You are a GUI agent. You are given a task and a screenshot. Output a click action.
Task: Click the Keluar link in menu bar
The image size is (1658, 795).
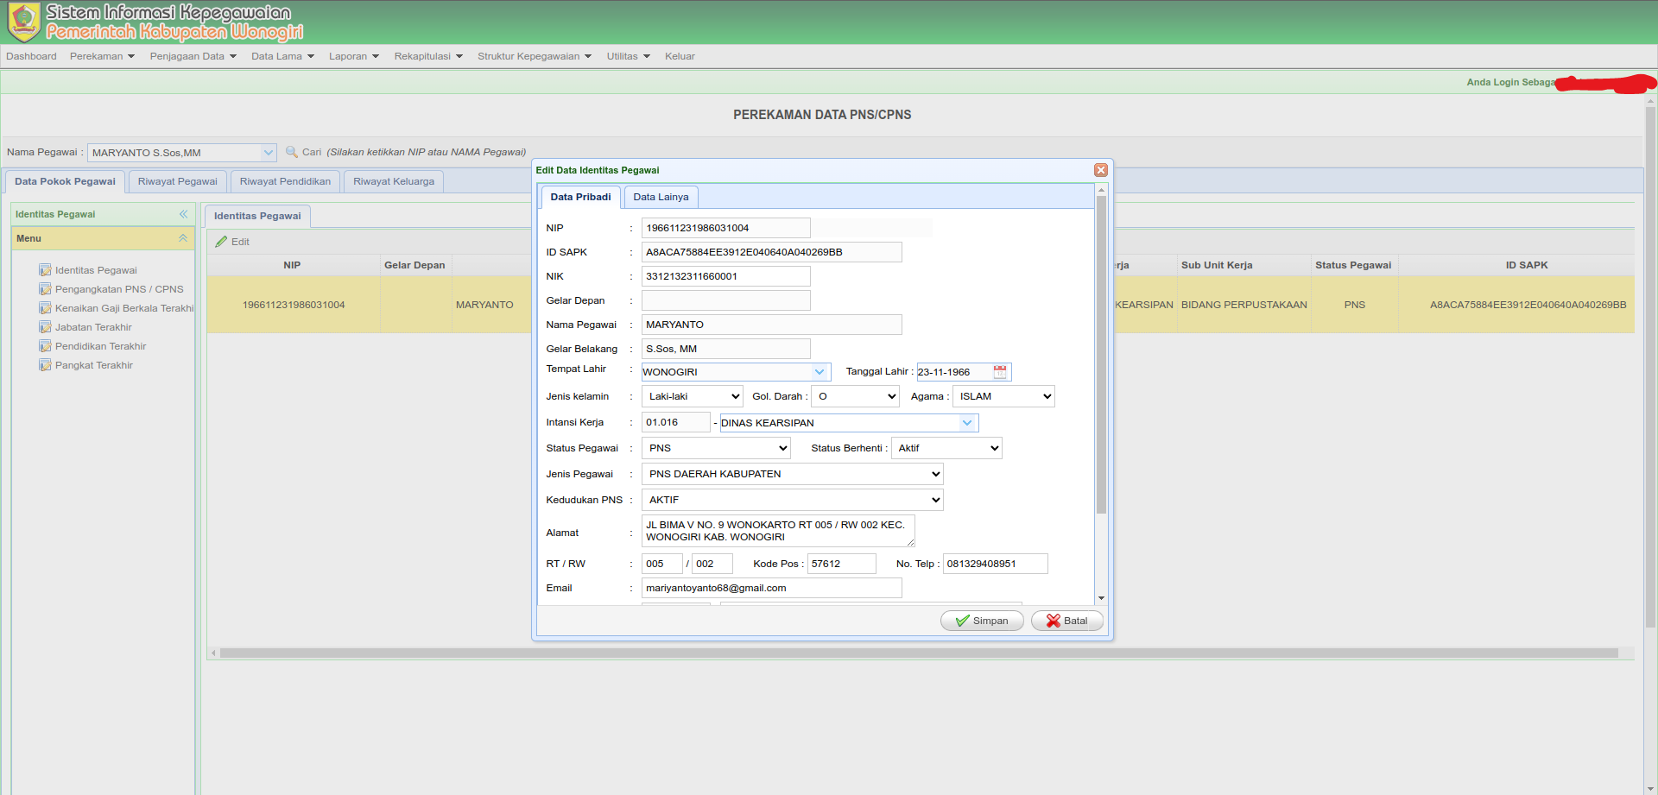(680, 56)
